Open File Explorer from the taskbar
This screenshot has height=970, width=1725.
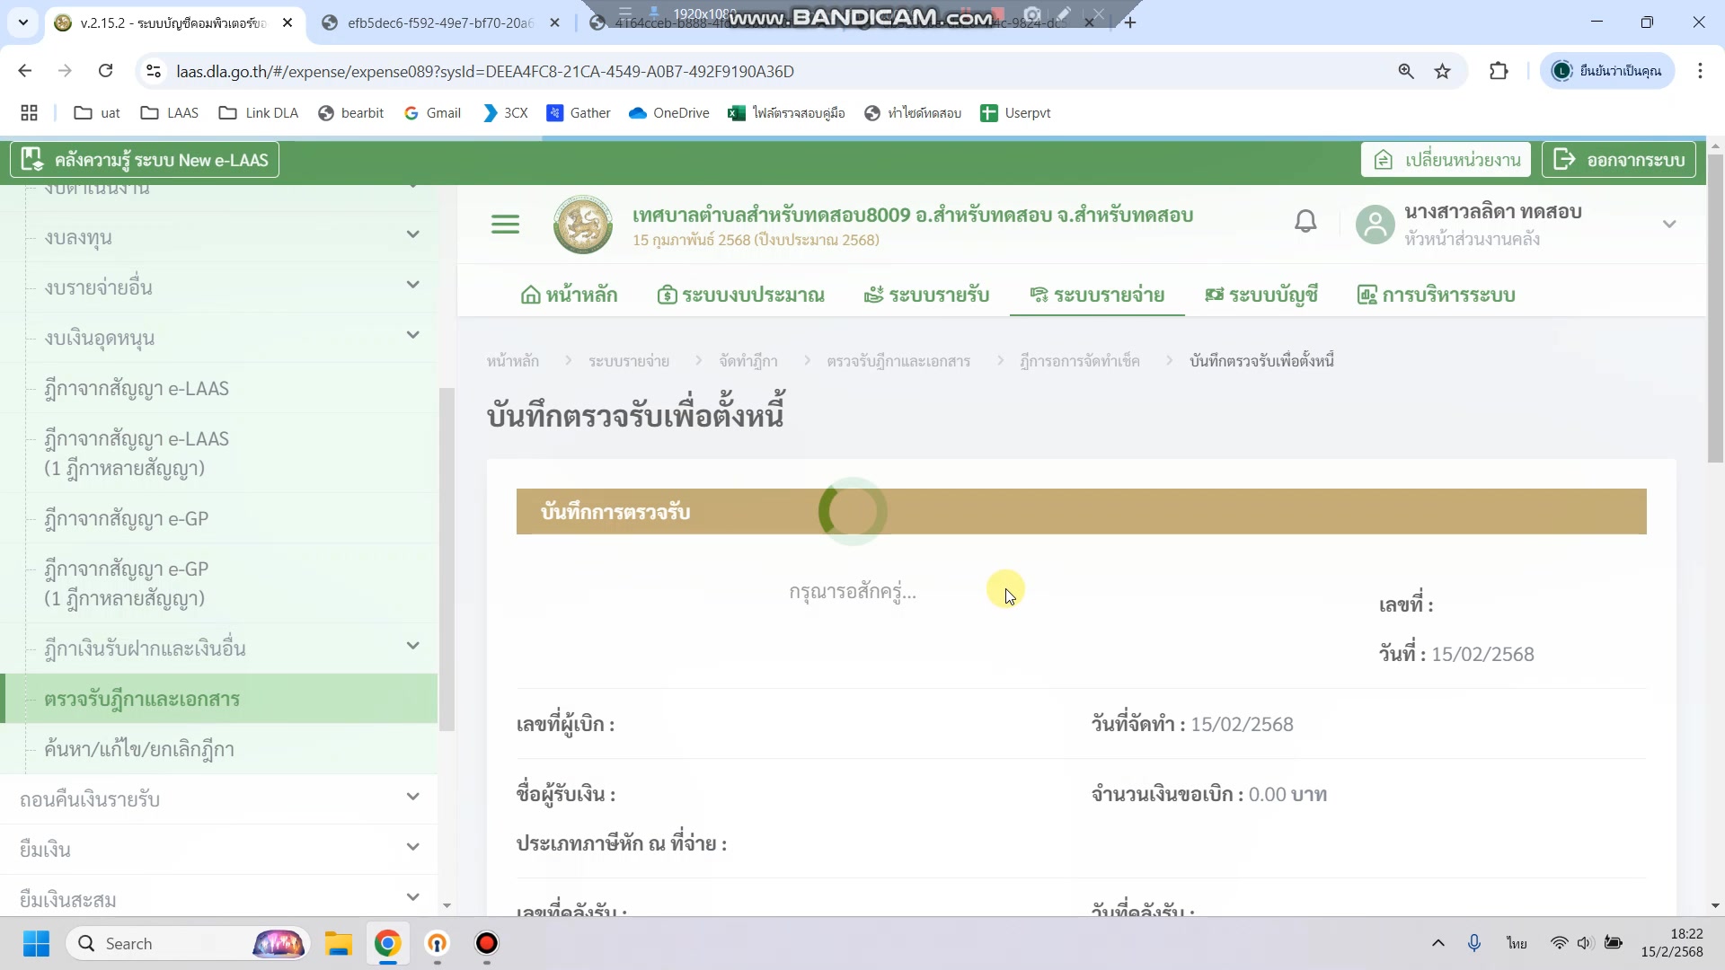(339, 944)
